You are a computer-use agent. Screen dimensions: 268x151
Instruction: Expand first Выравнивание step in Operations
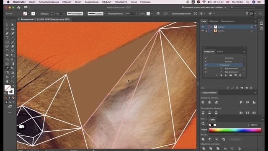(222, 68)
